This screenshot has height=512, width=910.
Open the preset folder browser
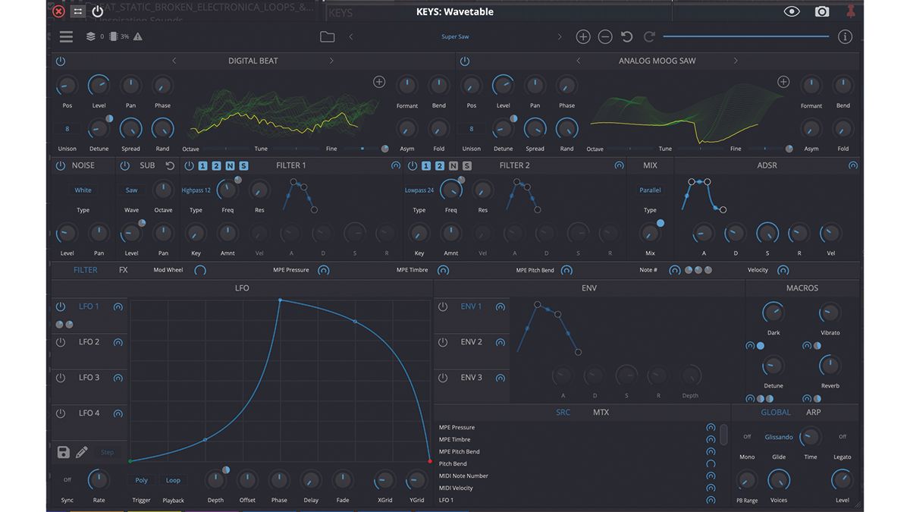(327, 36)
